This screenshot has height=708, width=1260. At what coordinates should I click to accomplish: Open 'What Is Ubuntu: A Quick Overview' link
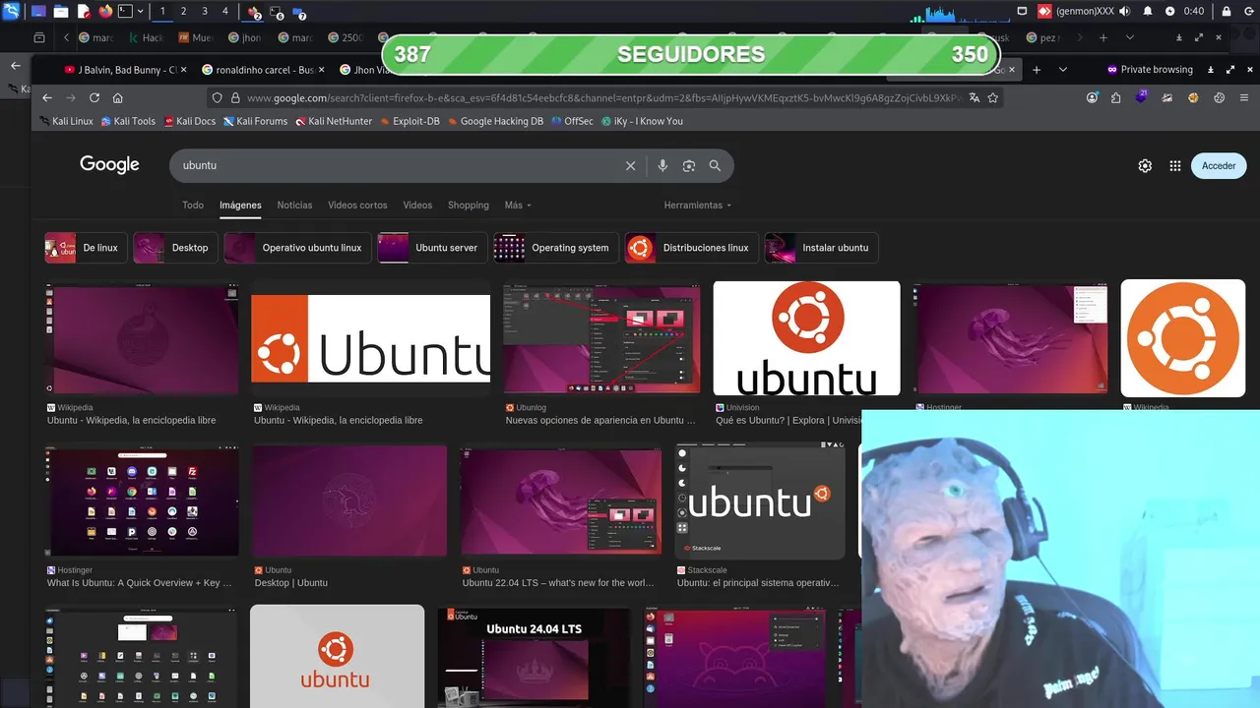[140, 582]
